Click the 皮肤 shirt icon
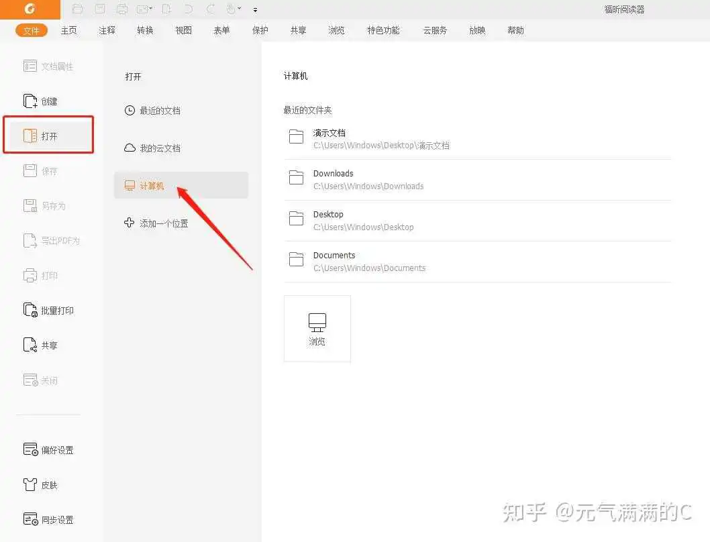This screenshot has height=542, width=710. [x=30, y=484]
